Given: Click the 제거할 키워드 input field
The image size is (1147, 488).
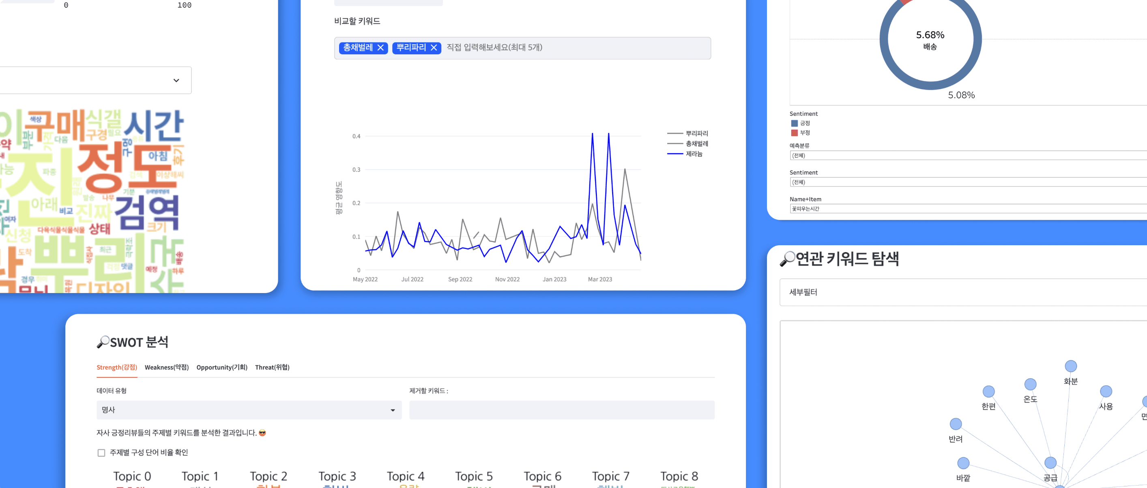Looking at the screenshot, I should 562,410.
